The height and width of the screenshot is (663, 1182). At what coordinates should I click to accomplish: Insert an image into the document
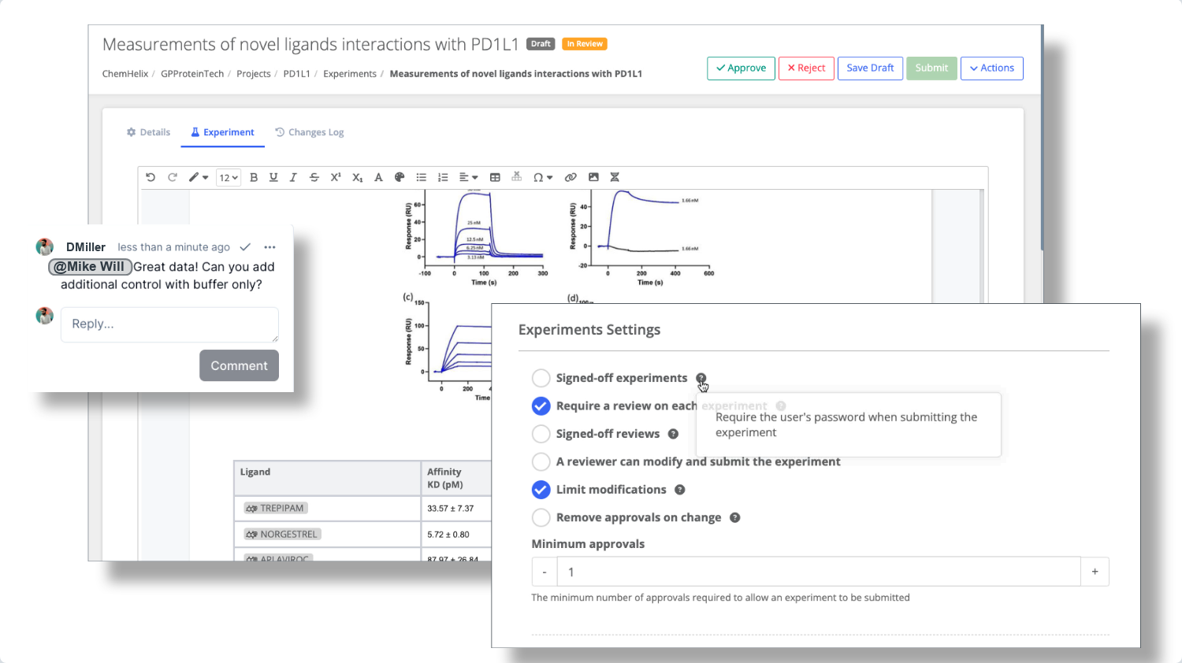pos(593,177)
